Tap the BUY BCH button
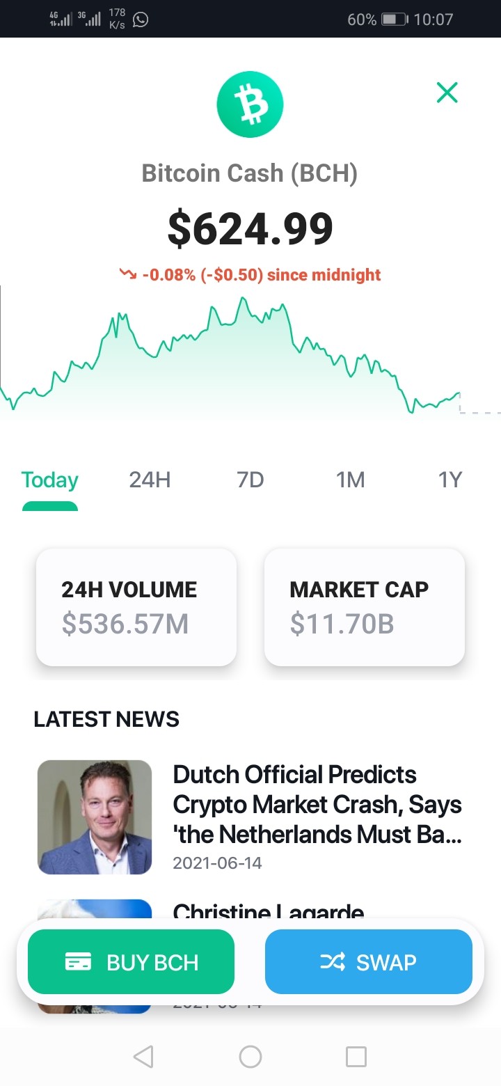 click(x=131, y=962)
